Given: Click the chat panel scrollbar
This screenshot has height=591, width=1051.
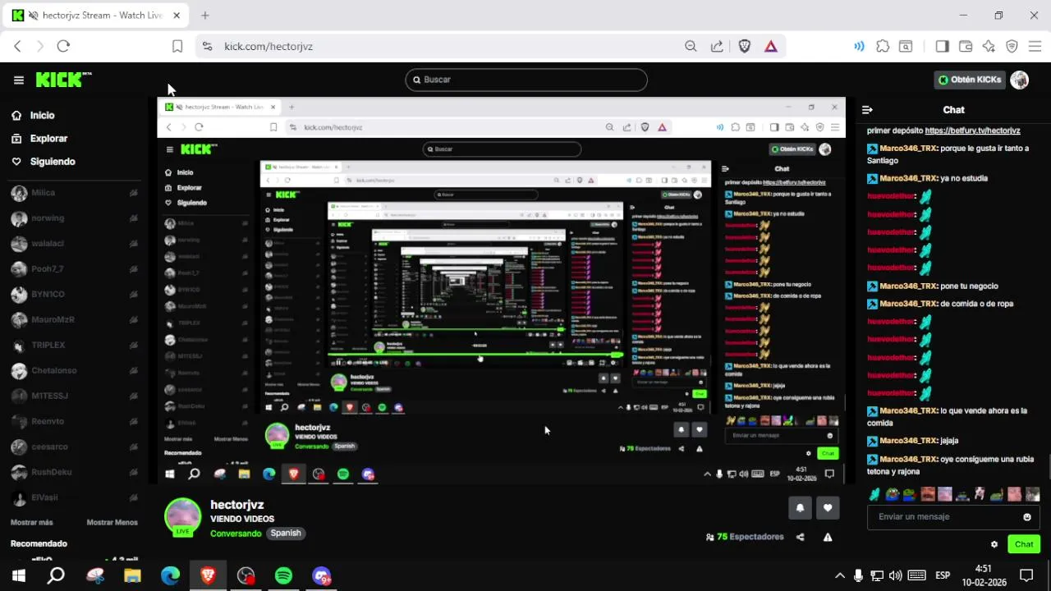Looking at the screenshot, I should [1049, 468].
